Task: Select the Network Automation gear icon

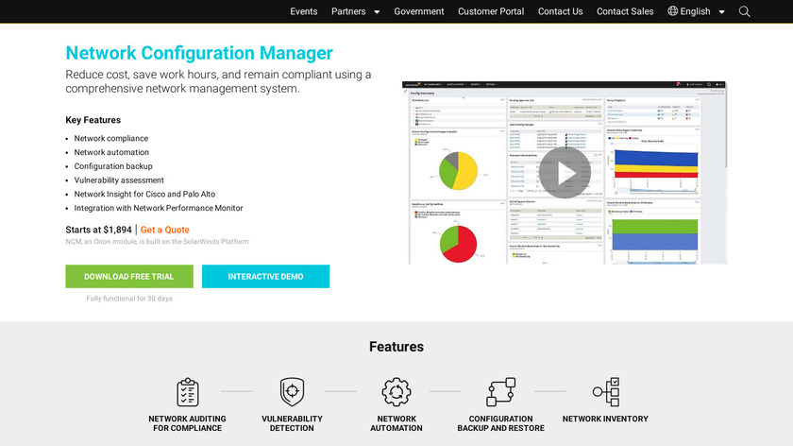Action: point(396,392)
